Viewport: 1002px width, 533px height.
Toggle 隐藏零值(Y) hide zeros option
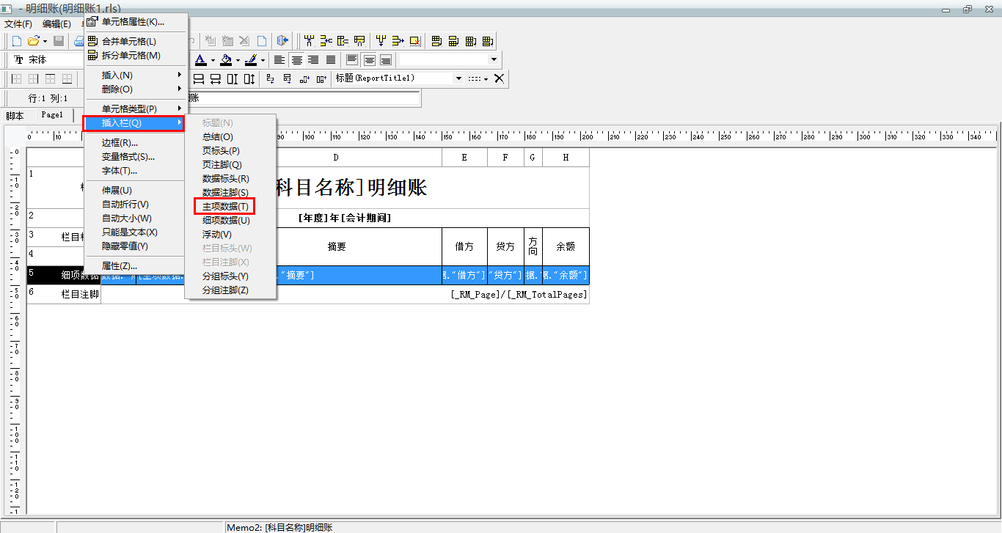click(x=136, y=246)
